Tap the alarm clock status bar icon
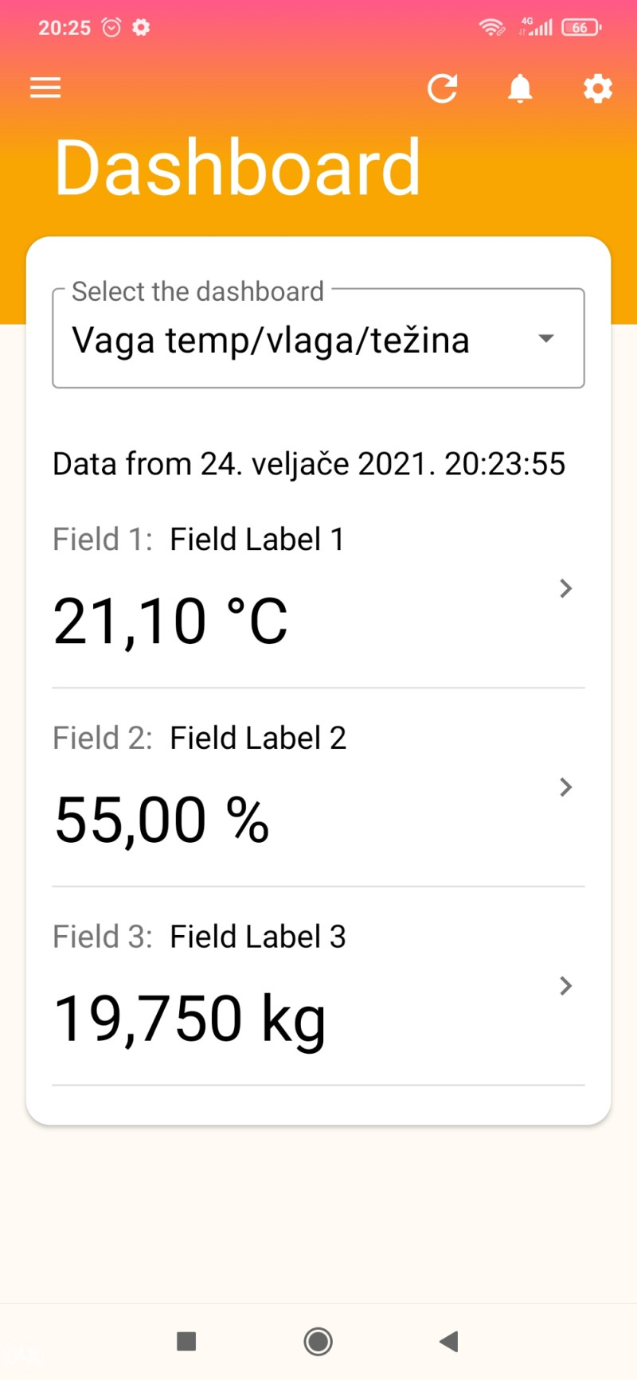Viewport: 637px width, 1380px height. [111, 28]
